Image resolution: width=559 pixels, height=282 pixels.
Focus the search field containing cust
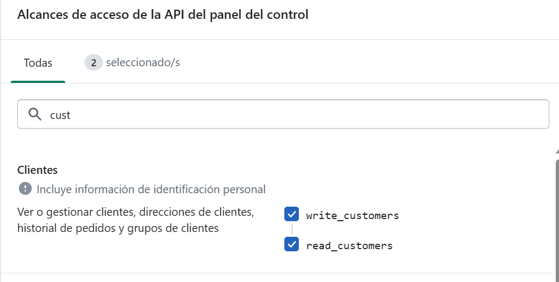283,114
